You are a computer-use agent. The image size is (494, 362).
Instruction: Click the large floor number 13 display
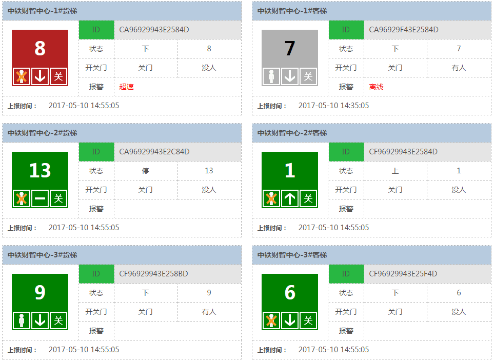(40, 170)
